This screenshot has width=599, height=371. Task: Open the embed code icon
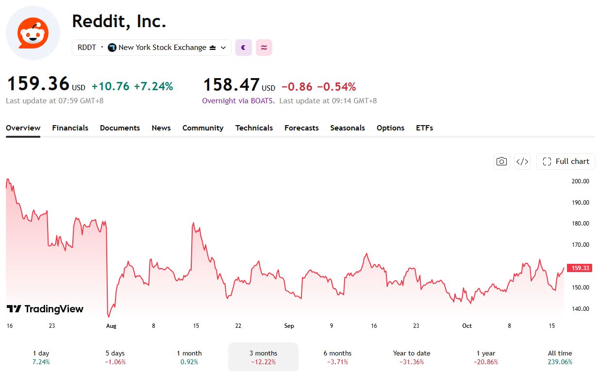(522, 161)
